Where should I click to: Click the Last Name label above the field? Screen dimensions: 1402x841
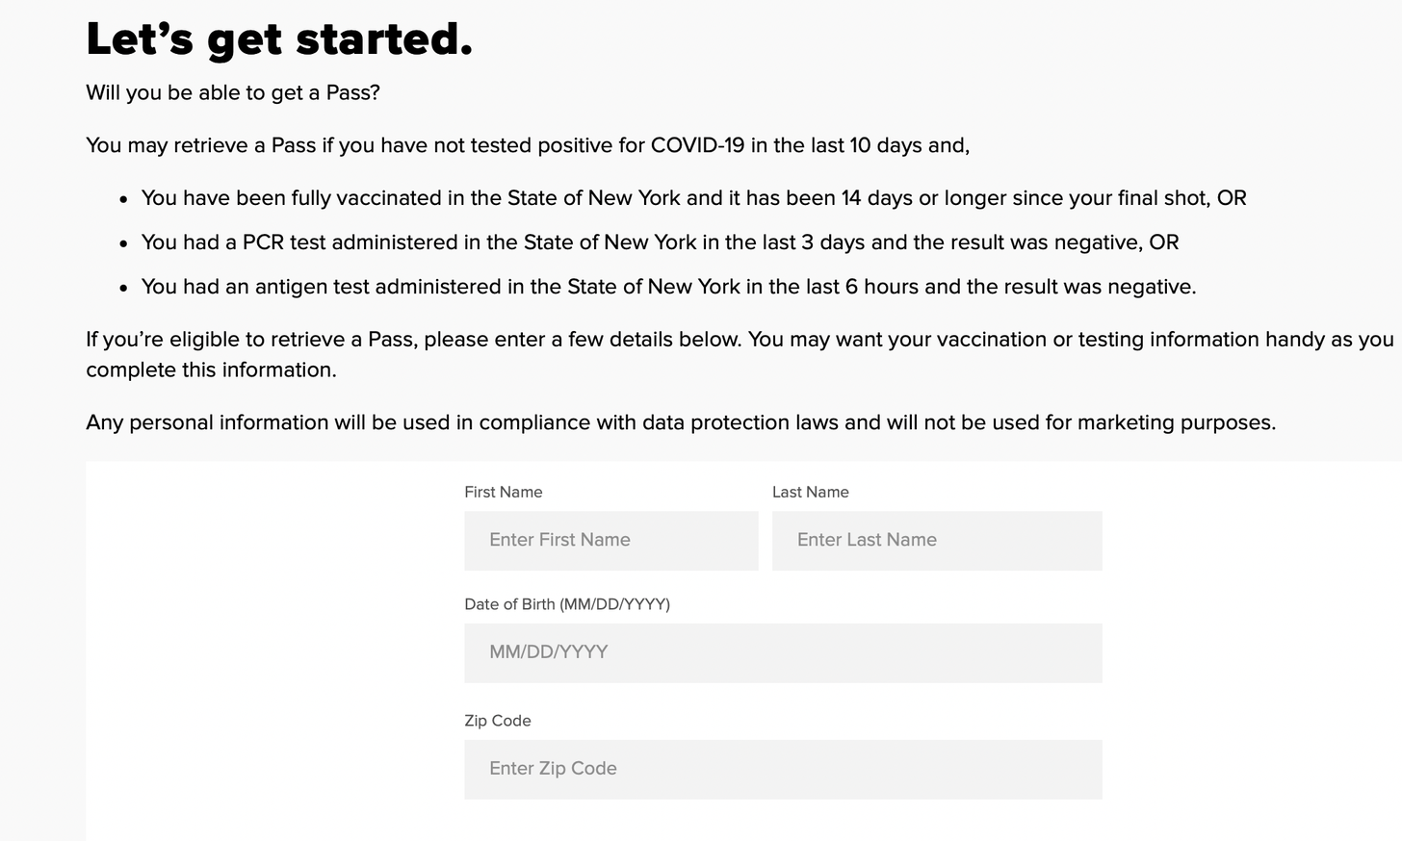click(810, 493)
